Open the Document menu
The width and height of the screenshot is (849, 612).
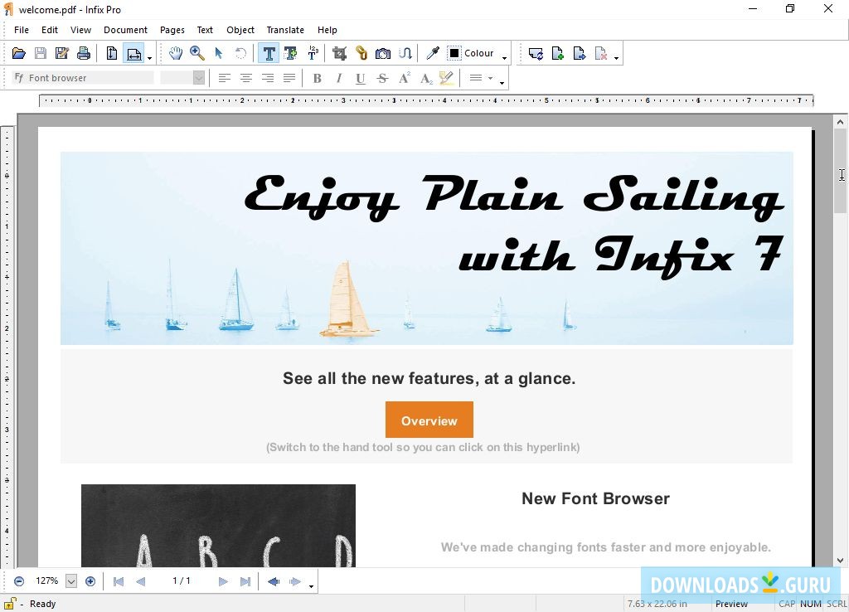coord(125,30)
